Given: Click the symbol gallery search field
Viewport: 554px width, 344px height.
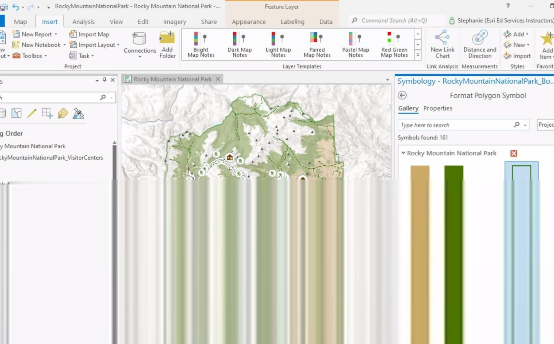Looking at the screenshot, I should pyautogui.click(x=456, y=125).
